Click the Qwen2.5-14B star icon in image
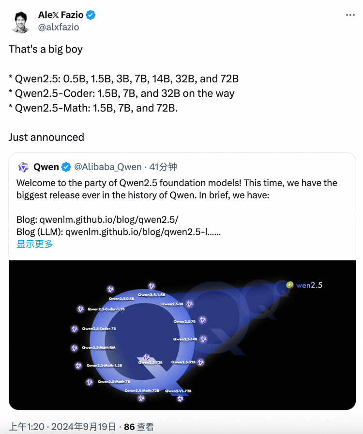This screenshot has height=434, width=363. coord(204,339)
